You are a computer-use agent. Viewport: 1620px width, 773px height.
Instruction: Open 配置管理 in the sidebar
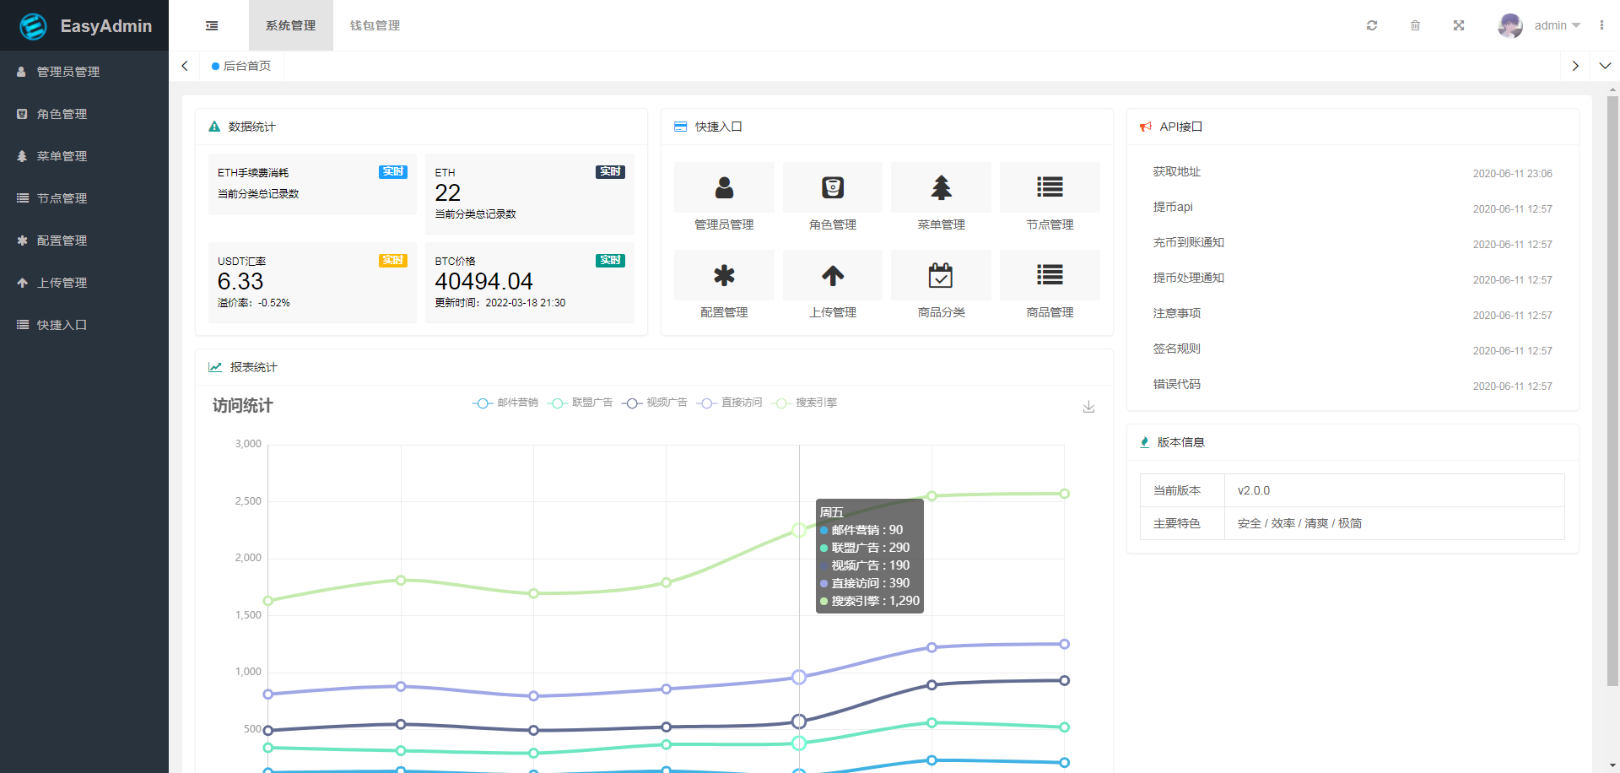[x=84, y=241]
